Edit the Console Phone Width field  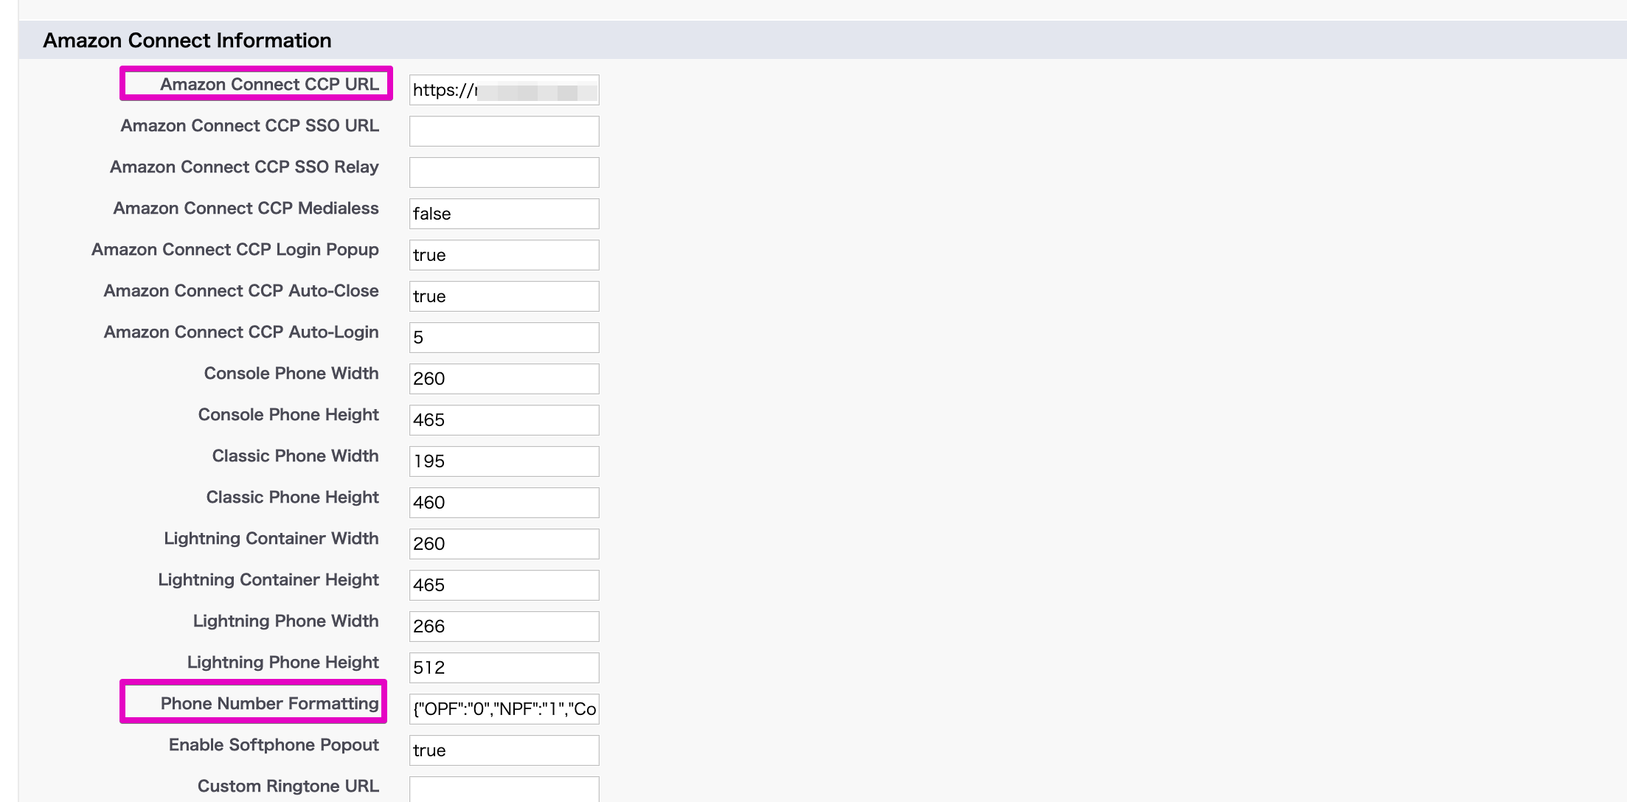[x=504, y=379]
